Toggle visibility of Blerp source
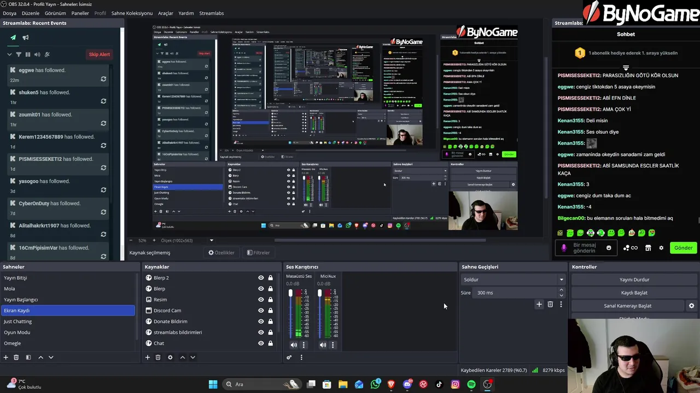The height and width of the screenshot is (393, 700). pos(261,289)
